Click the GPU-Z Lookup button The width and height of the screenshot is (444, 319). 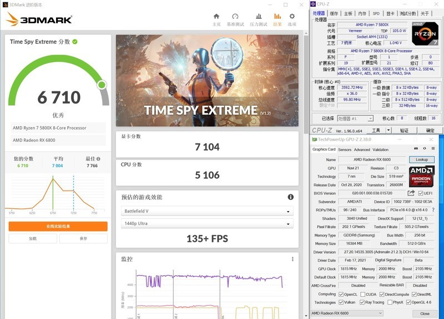point(422,159)
